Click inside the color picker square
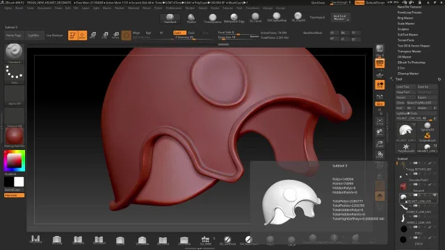 14,161
